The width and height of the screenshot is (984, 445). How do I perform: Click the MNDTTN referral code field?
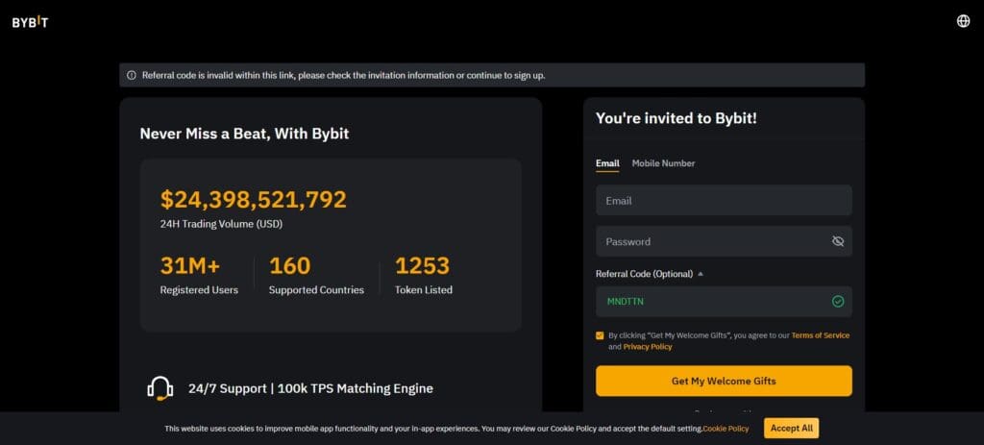coord(724,302)
